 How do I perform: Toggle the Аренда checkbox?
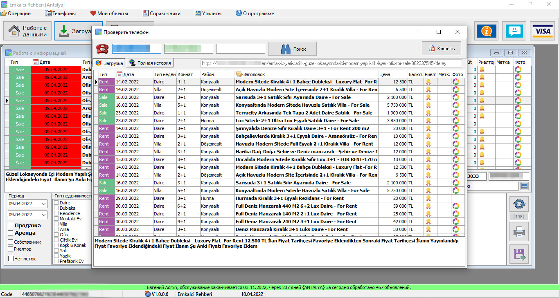point(11,233)
